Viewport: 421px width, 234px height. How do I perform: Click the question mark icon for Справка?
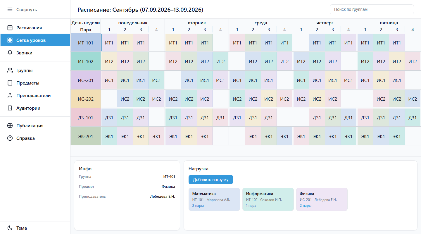pyautogui.click(x=10, y=138)
